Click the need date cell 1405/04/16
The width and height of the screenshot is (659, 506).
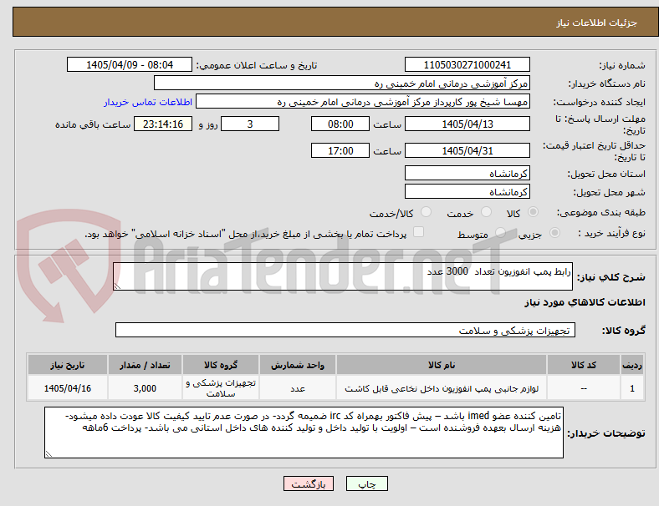(67, 388)
